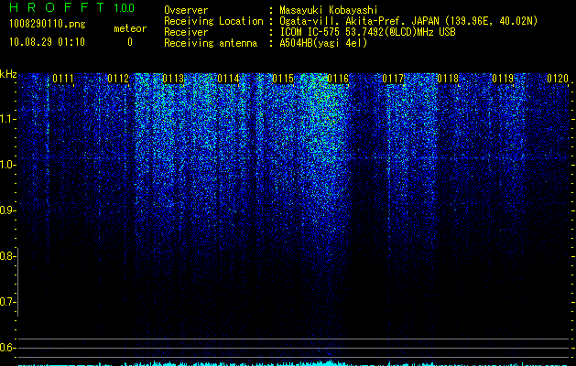Viewport: 576px width, 366px height.
Task: Click the Ovserver field label
Action: [186, 10]
